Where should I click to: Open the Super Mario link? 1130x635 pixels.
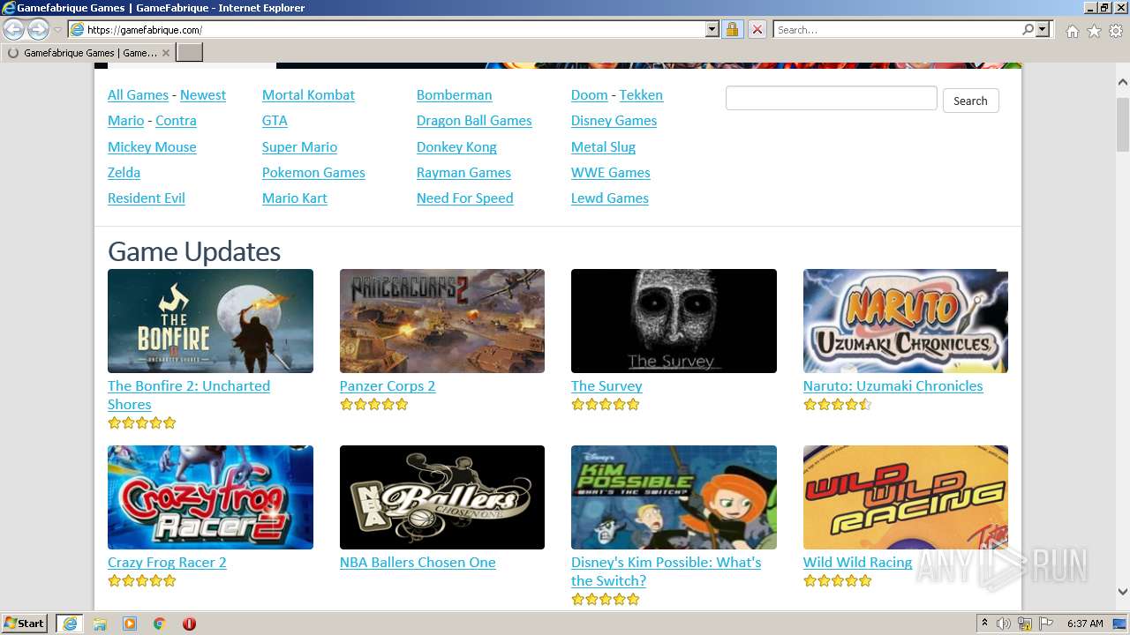click(299, 147)
